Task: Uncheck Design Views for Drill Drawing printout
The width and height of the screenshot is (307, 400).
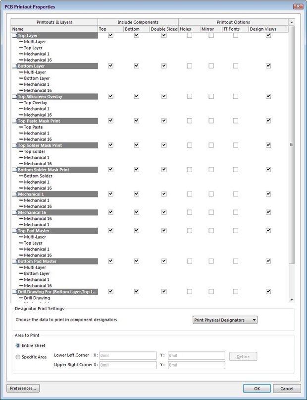Action: click(268, 291)
